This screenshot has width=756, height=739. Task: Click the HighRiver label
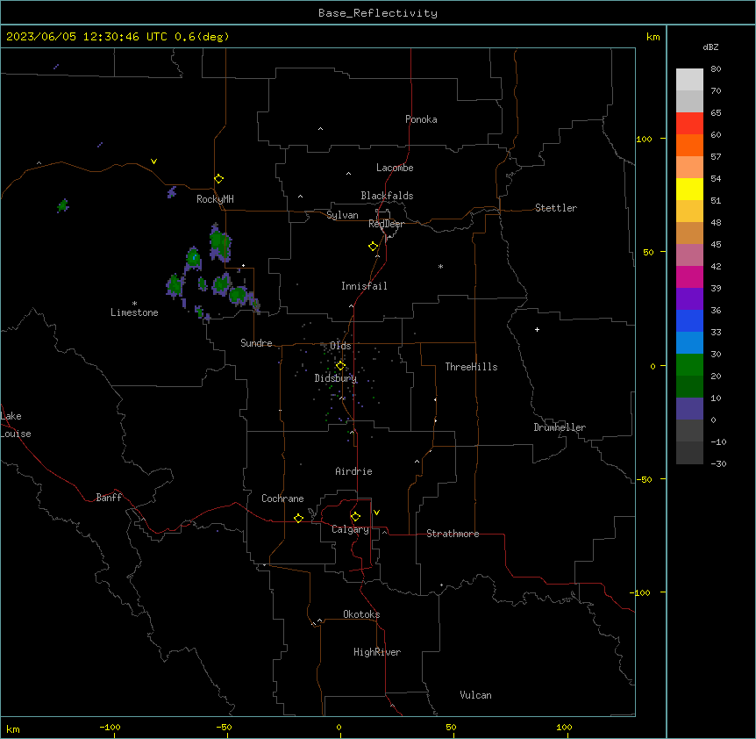377,652
